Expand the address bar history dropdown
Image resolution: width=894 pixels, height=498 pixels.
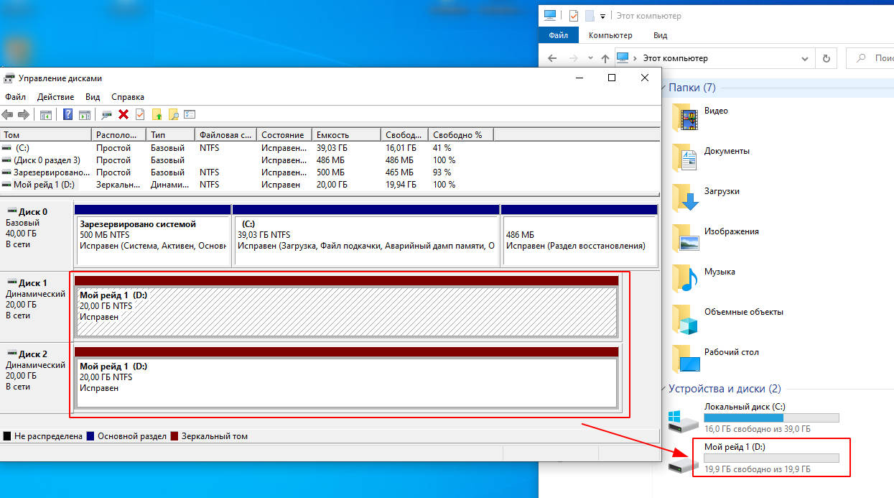click(x=804, y=58)
